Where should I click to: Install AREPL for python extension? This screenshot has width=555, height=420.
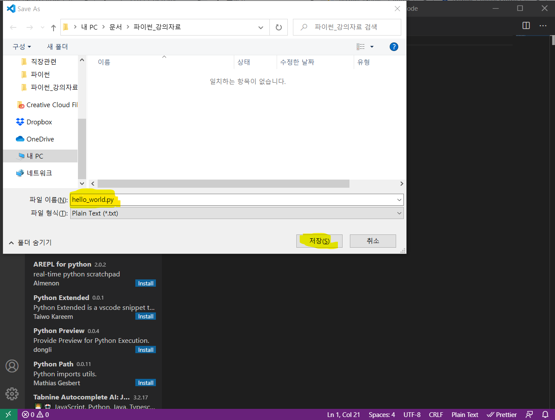(146, 283)
